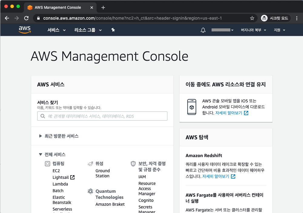Open the 서비스 dropdown menu
Viewport: 303px width, 213px height.
pyautogui.click(x=56, y=30)
